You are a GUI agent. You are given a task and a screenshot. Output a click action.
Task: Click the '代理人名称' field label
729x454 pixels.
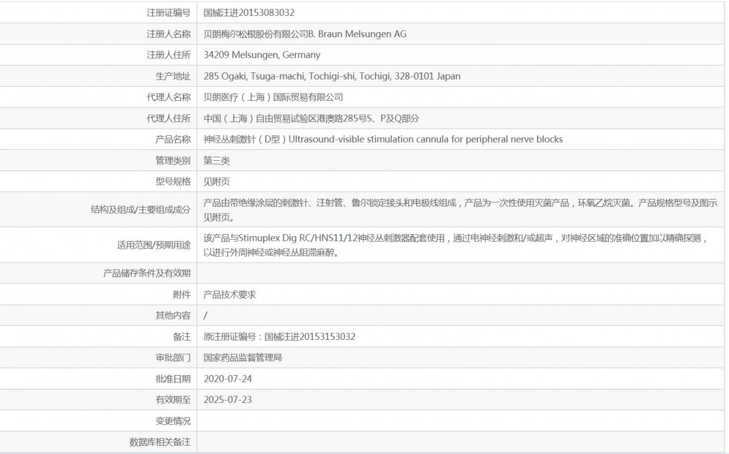coord(169,97)
